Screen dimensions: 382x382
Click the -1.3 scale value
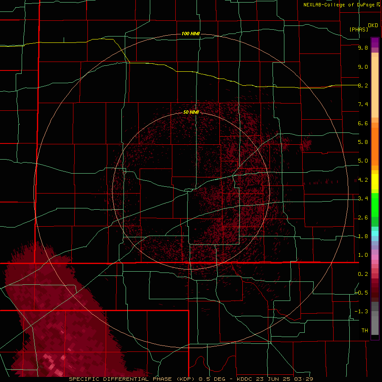(362, 312)
